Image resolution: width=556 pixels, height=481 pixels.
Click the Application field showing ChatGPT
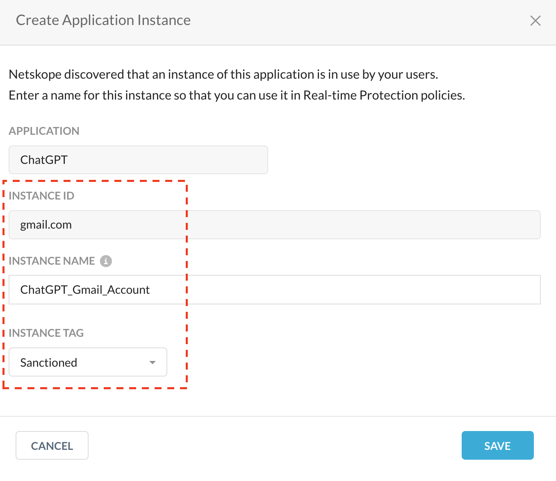pyautogui.click(x=139, y=160)
